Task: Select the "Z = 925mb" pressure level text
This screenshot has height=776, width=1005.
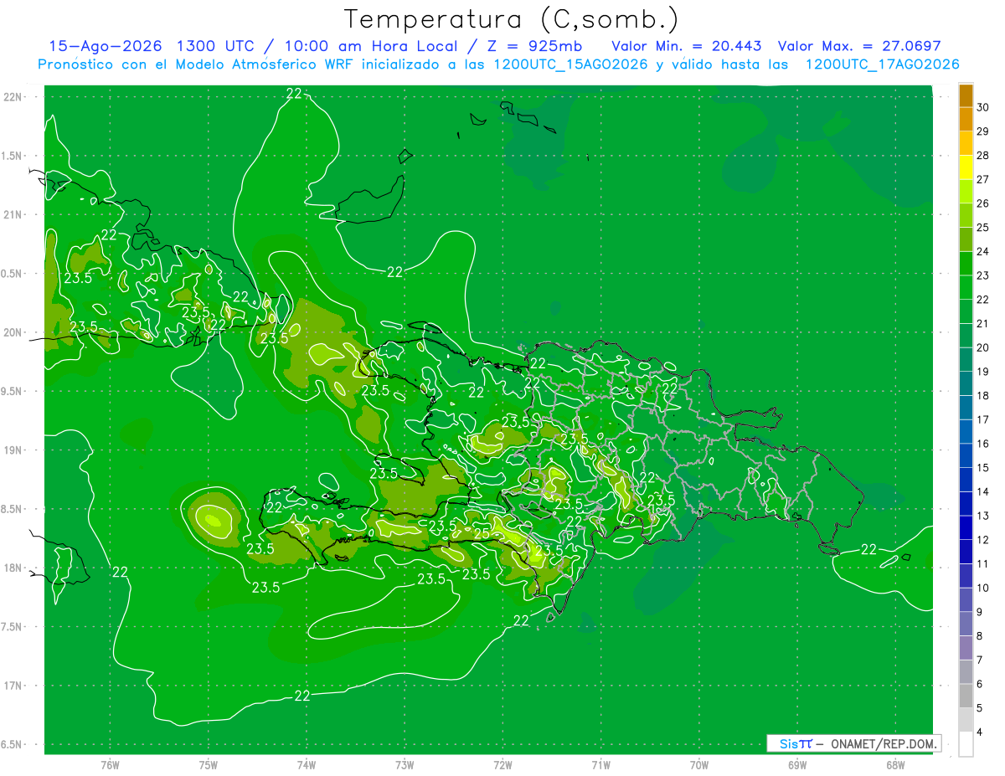Action: (534, 46)
